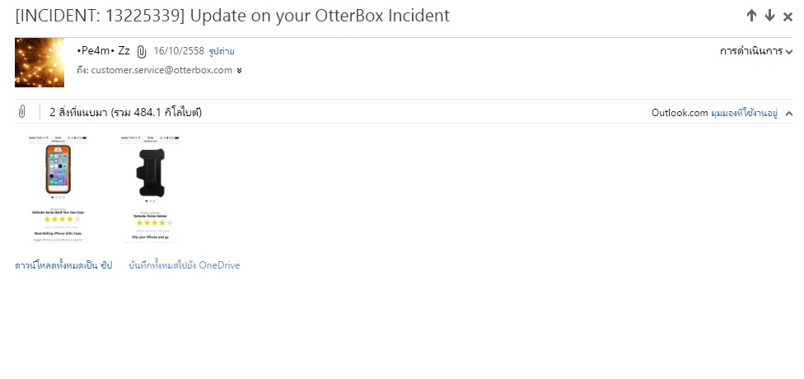Open the orange Defender case attachment thumbnail

58,189
